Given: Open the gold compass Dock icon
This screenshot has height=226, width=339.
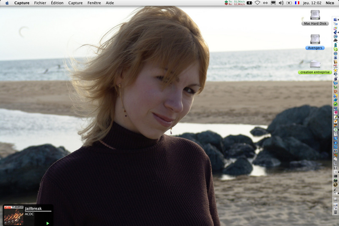Looking at the screenshot, I should coord(336,185).
